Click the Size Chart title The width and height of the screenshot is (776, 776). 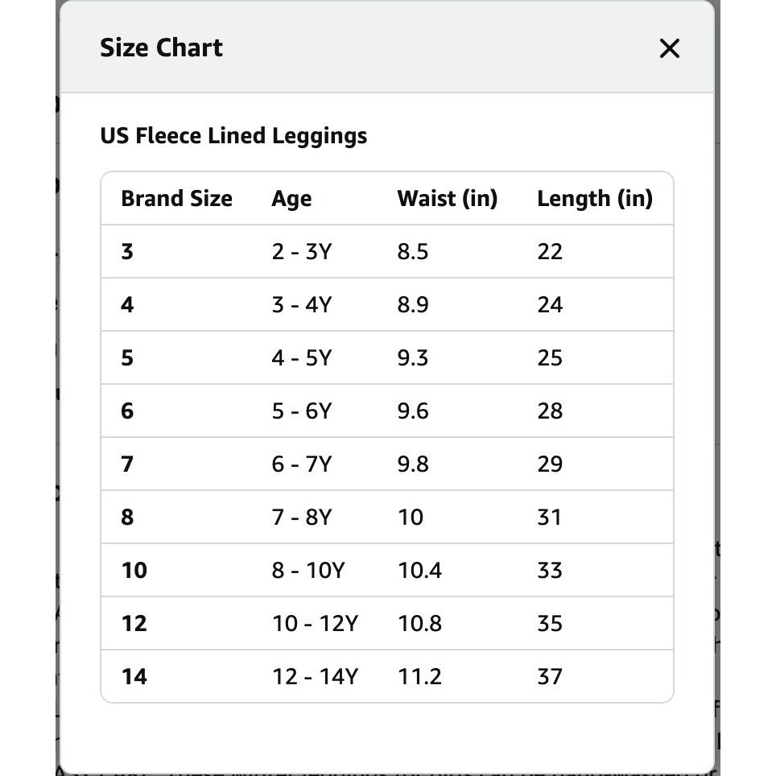(x=161, y=47)
